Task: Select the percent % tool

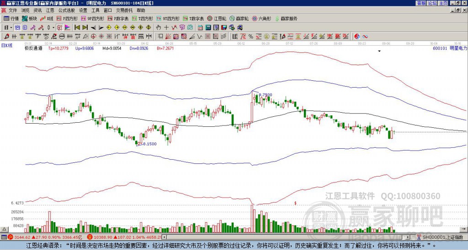Action: click(x=251, y=36)
